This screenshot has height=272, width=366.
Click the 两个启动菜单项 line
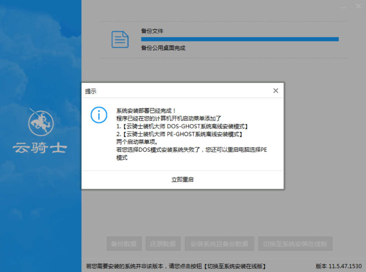[x=137, y=142]
